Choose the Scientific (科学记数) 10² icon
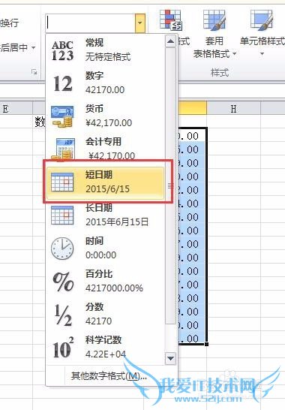The height and width of the screenshot is (410, 285). point(63,347)
